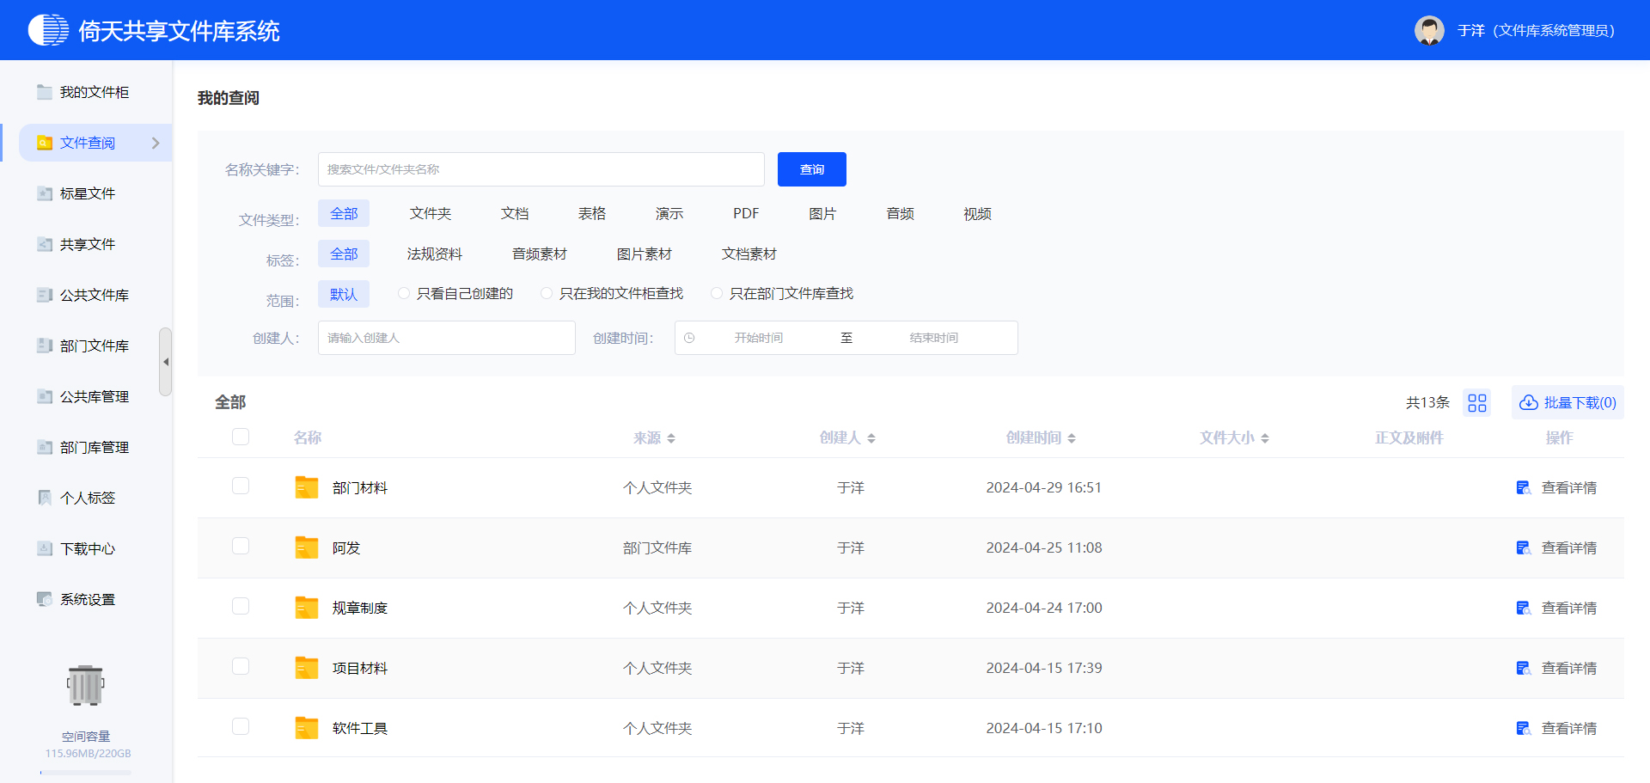Collapse the sidebar with handle arrow
Screen dimensions: 1650x783
pos(166,362)
